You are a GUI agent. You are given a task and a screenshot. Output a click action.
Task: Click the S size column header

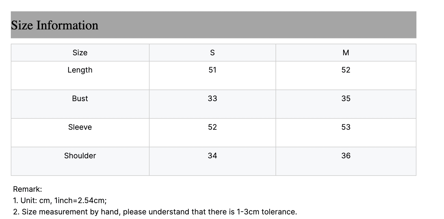click(212, 53)
